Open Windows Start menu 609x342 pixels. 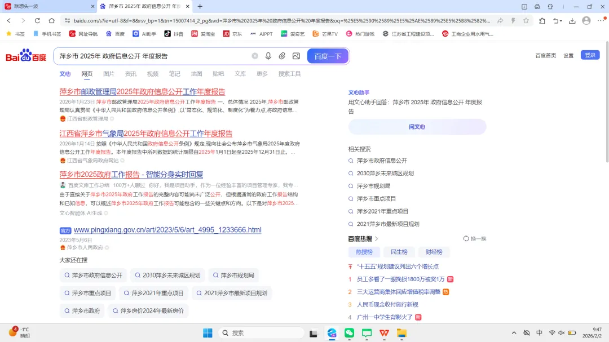208,332
